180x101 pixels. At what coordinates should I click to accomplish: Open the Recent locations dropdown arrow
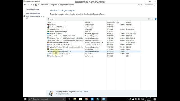click(x=31, y=5)
